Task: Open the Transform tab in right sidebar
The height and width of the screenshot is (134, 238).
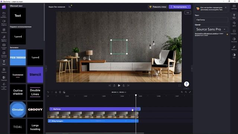Action: pyautogui.click(x=234, y=32)
